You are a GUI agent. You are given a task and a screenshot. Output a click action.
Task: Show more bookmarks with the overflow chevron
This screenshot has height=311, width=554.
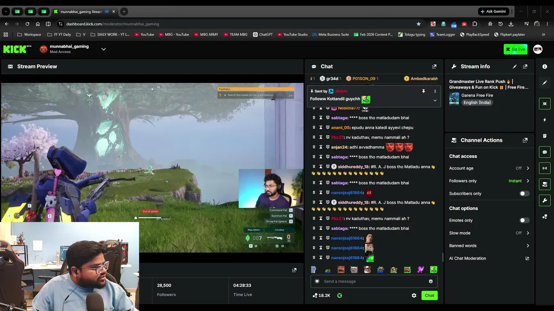[543, 35]
